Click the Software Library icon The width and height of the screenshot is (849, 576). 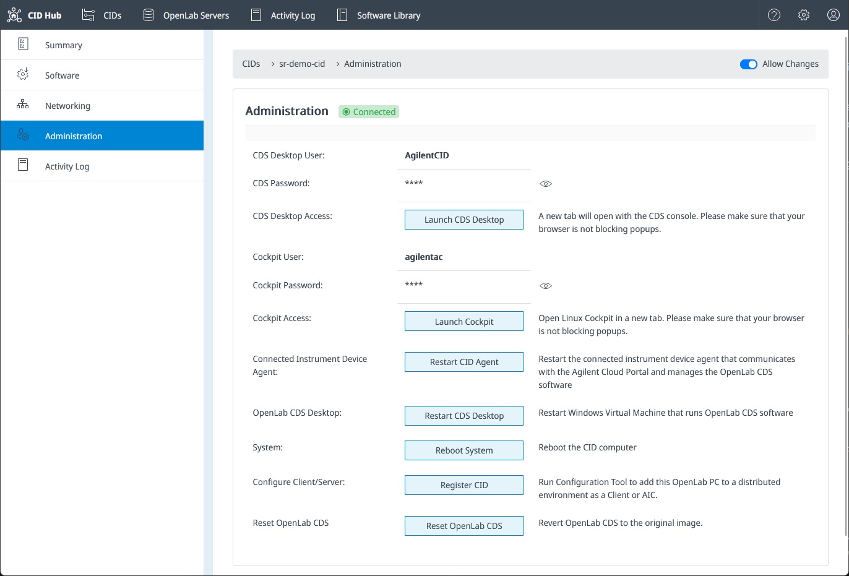(342, 15)
